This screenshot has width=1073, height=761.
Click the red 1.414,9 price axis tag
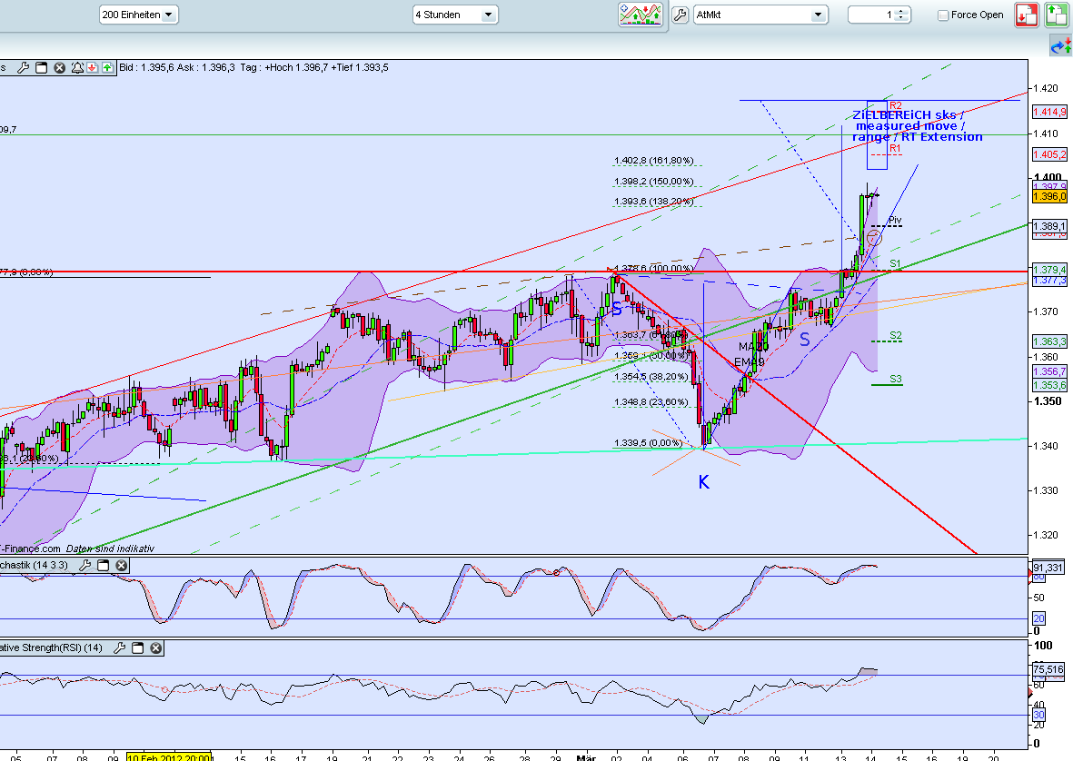pos(1049,112)
